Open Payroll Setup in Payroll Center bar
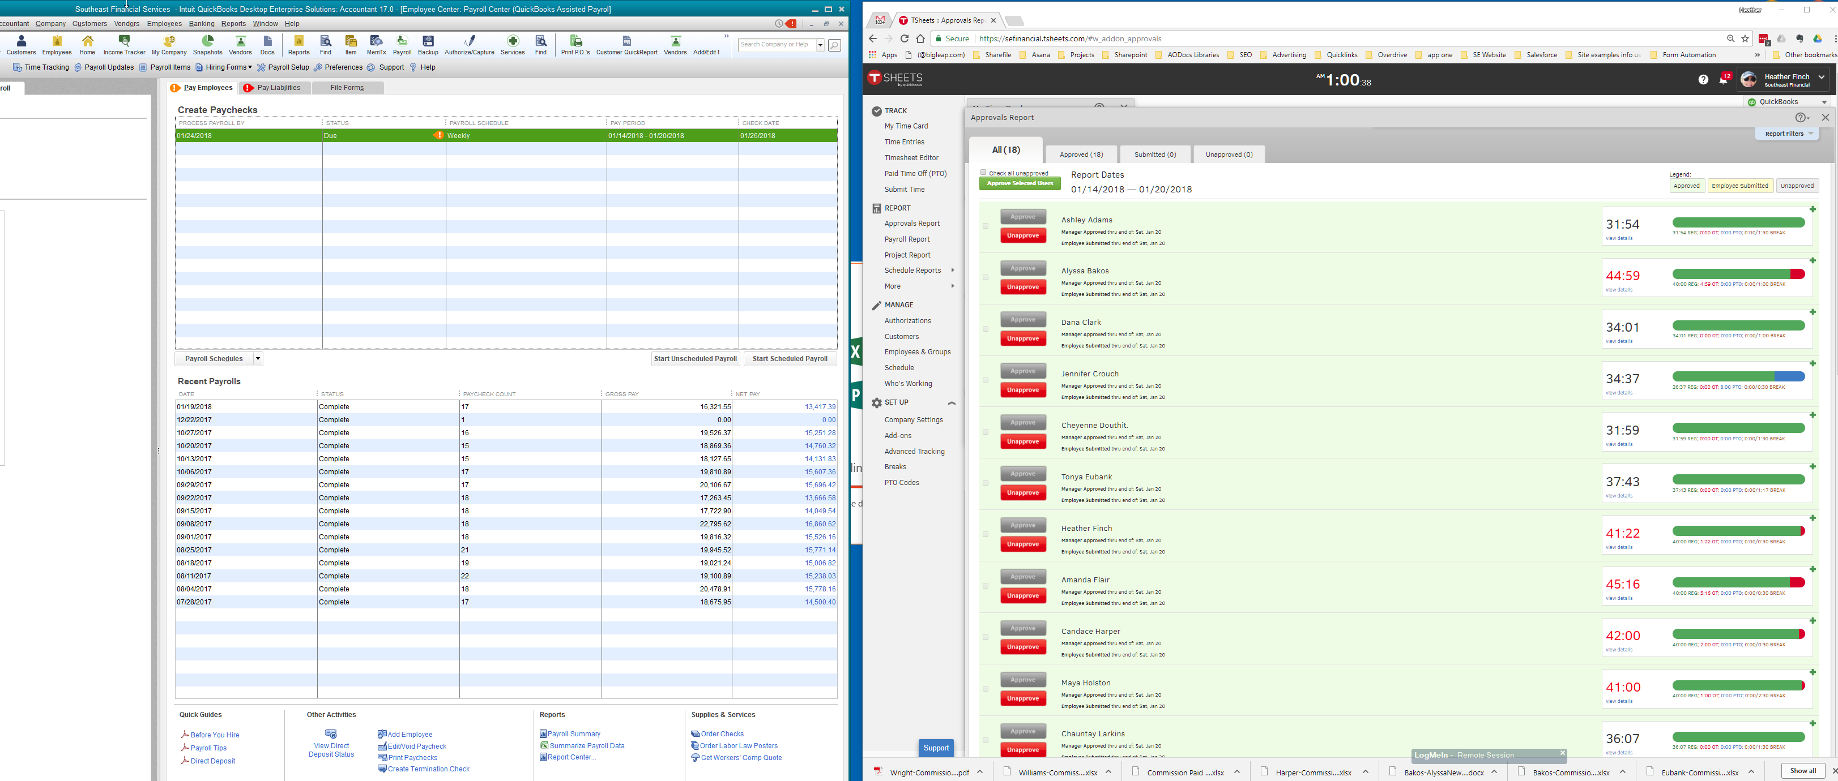Viewport: 1838px width, 781px height. point(283,68)
